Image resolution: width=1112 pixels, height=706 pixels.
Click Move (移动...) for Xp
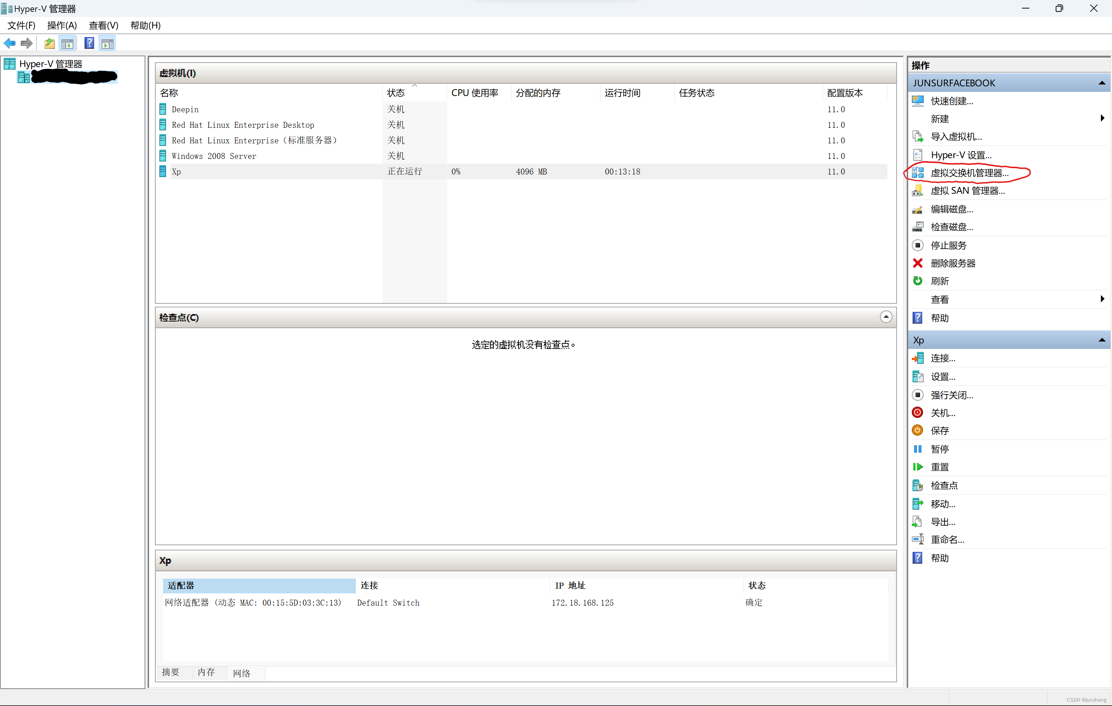coord(943,504)
